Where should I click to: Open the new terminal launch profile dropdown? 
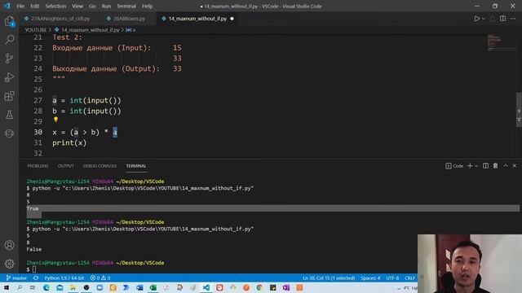476,166
